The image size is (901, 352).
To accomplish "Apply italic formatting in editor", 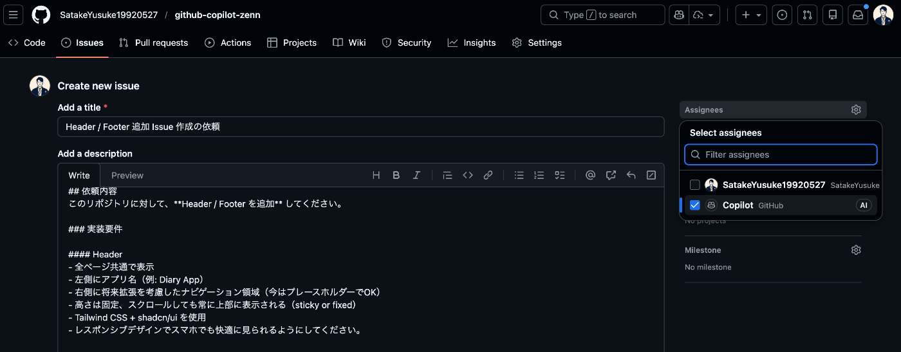I will (416, 175).
